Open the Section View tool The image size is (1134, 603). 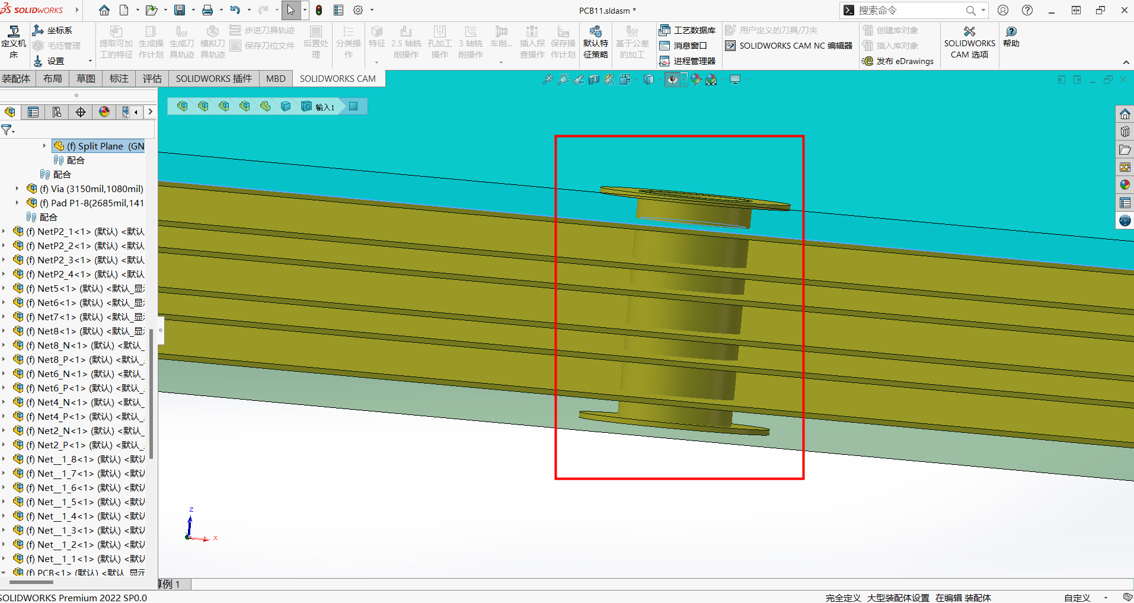click(x=594, y=79)
